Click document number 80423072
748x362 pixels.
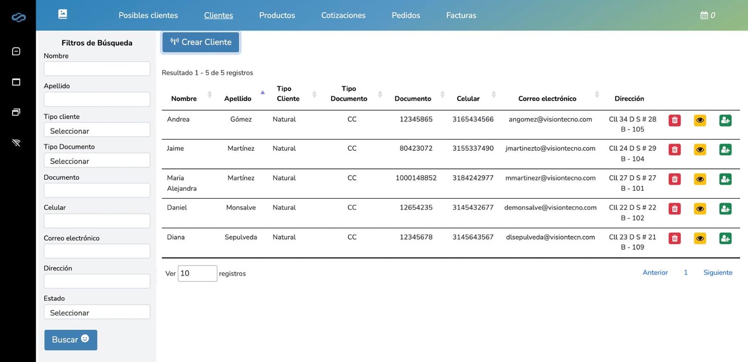tap(416, 148)
